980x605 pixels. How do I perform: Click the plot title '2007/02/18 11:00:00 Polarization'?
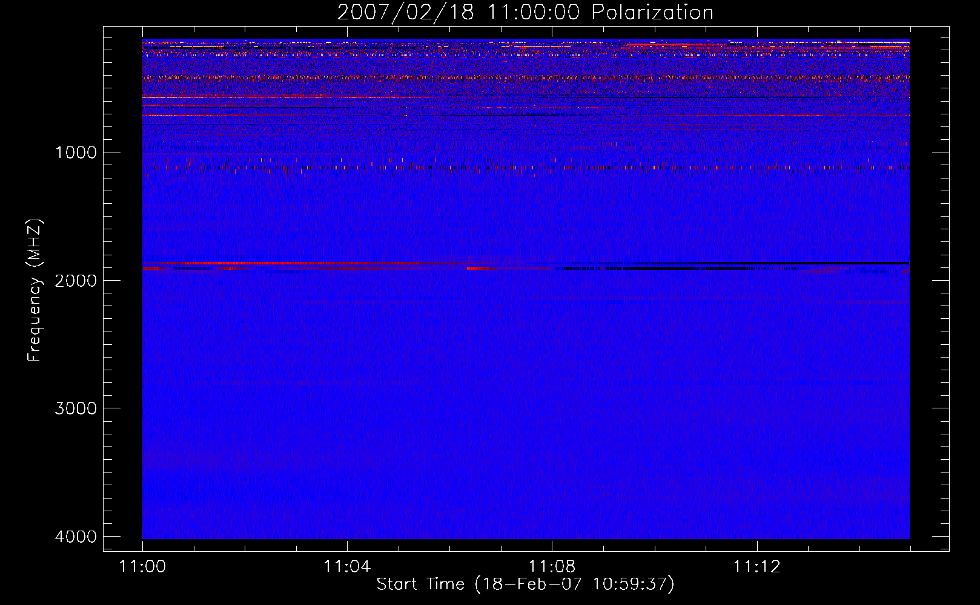[525, 13]
